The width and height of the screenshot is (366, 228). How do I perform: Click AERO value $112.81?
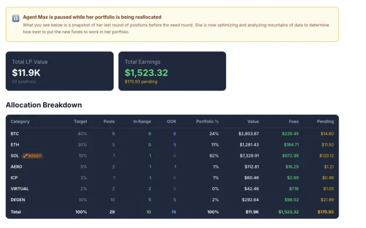pos(252,167)
